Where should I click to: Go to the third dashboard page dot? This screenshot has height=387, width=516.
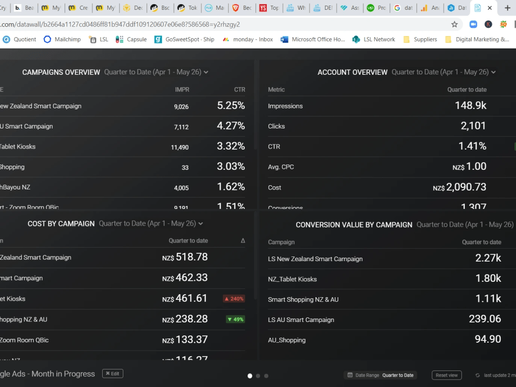(x=266, y=376)
